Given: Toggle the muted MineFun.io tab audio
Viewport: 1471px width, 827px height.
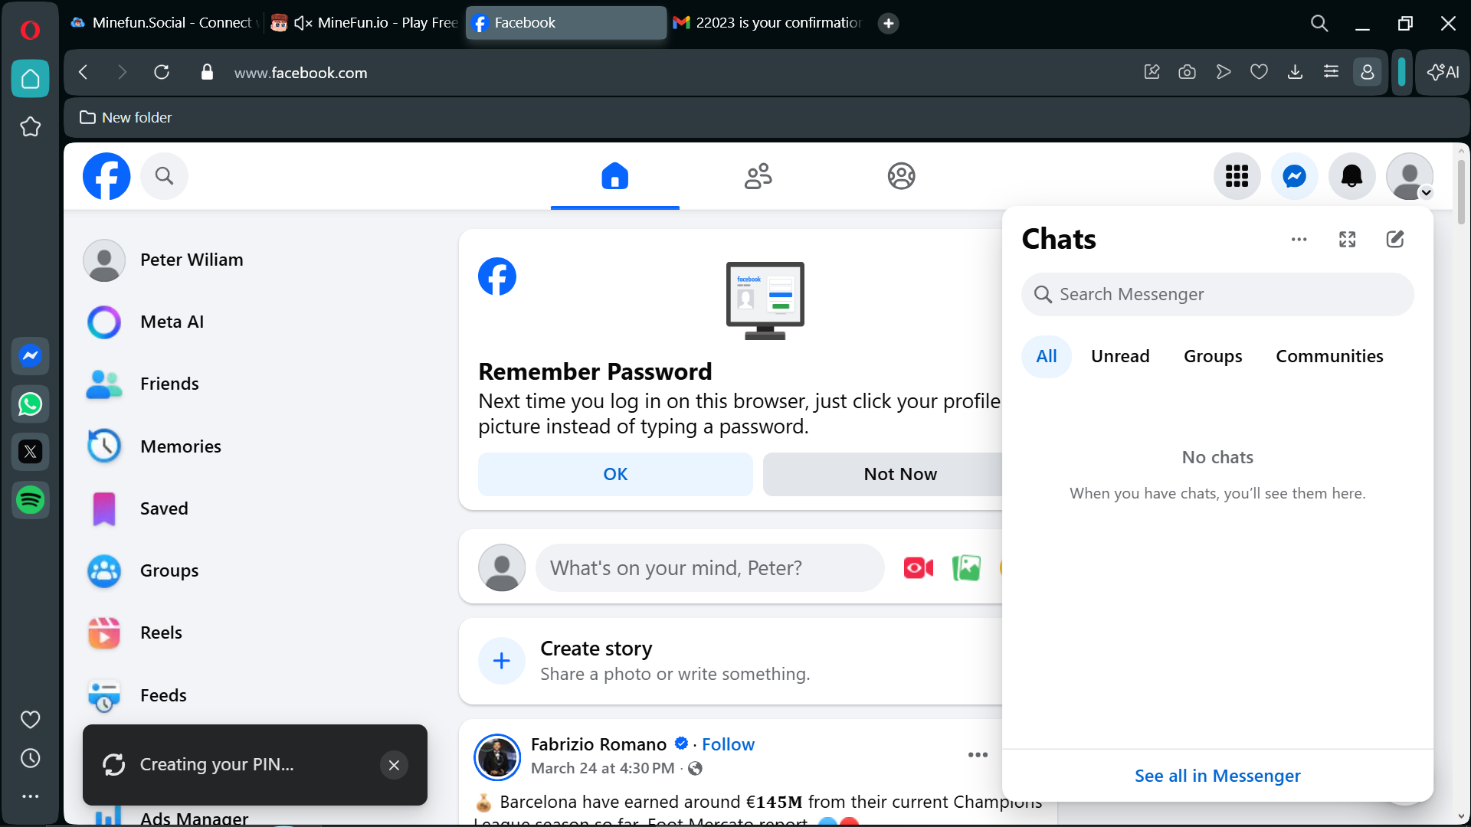Looking at the screenshot, I should coord(303,23).
